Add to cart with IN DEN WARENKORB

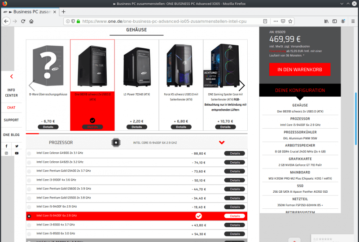pyautogui.click(x=300, y=69)
